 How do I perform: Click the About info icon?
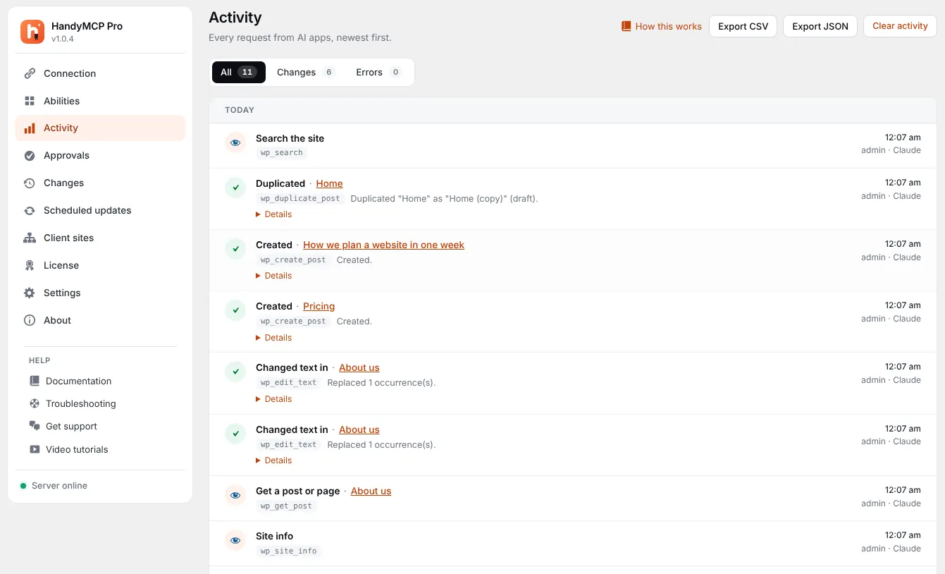coord(30,321)
